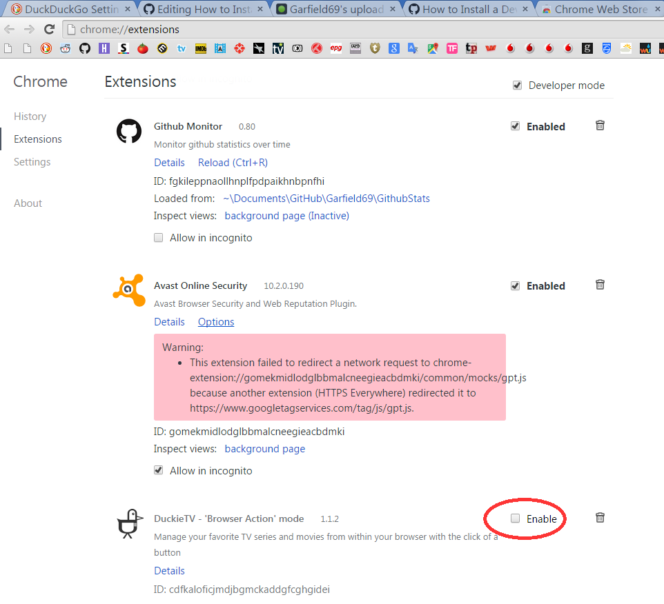The image size is (664, 604).
Task: Click the DuckDuckGo bookmark icon
Action: pos(46,48)
